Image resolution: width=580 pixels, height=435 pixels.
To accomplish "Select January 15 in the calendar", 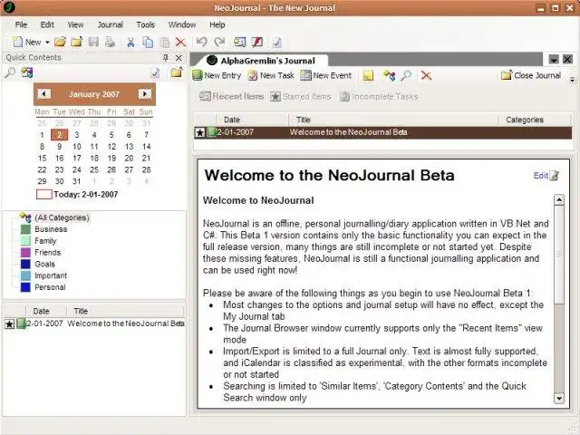I will tap(43, 159).
